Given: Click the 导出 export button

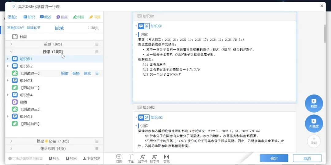Looking at the screenshot, I should click(71, 159).
